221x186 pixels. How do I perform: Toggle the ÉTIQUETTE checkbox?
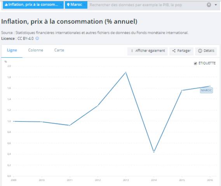point(195,64)
